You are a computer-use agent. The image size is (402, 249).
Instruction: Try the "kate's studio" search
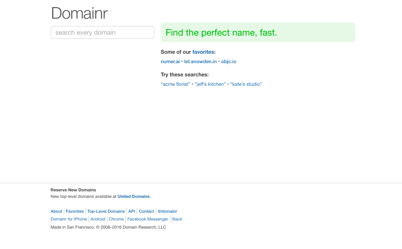pyautogui.click(x=246, y=84)
